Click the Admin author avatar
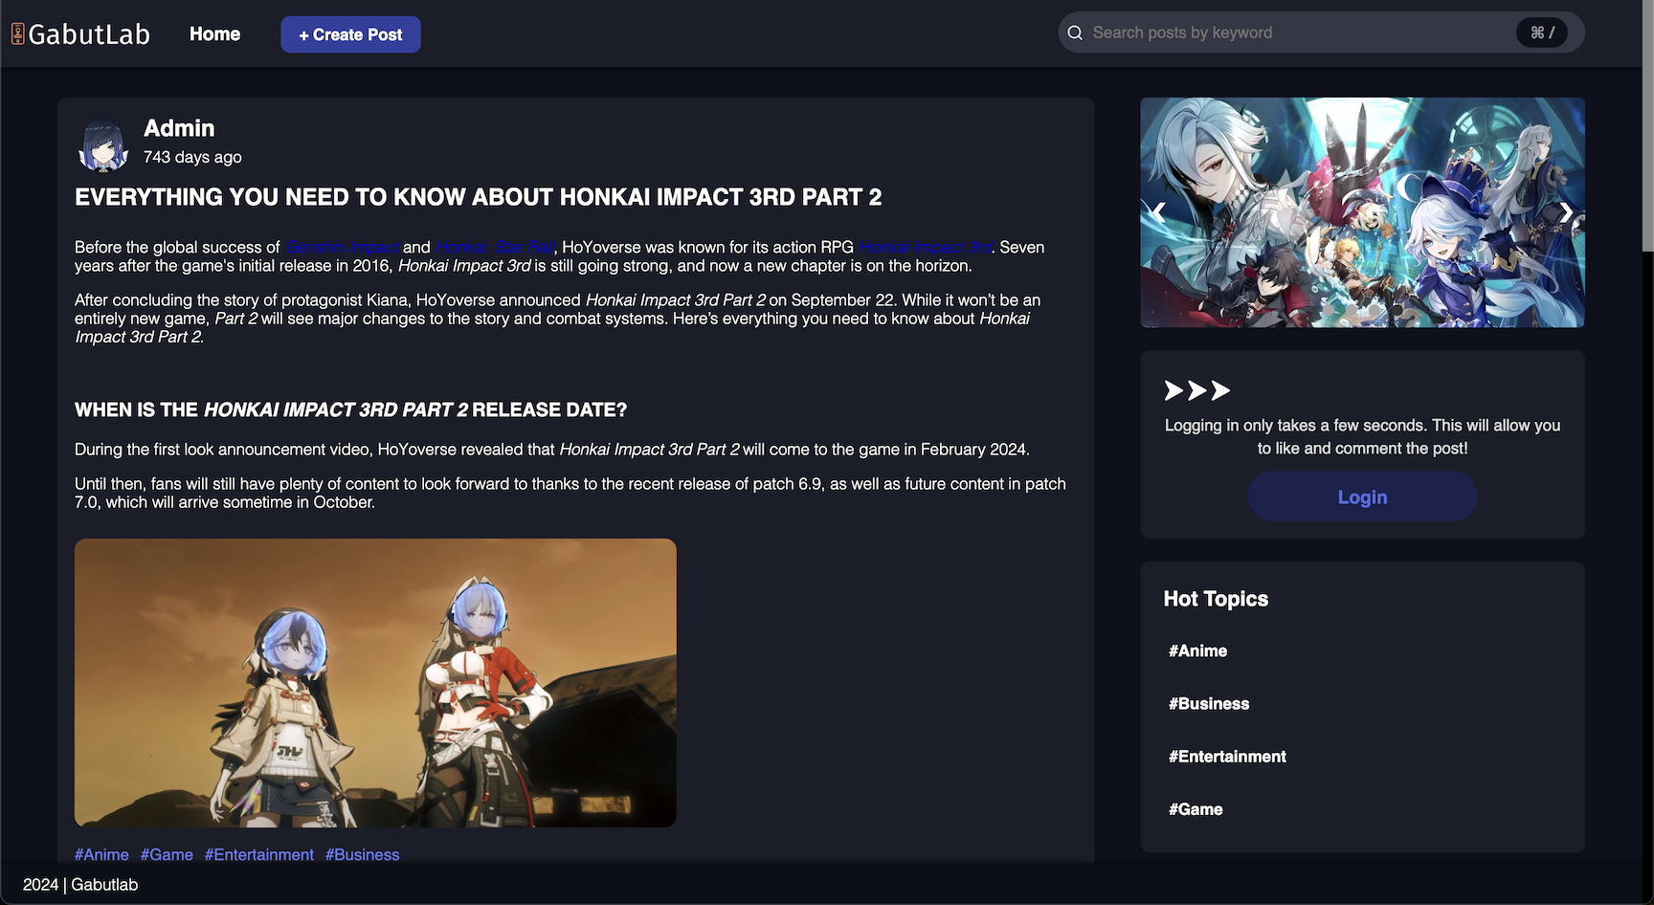Image resolution: width=1654 pixels, height=905 pixels. pos(103,144)
